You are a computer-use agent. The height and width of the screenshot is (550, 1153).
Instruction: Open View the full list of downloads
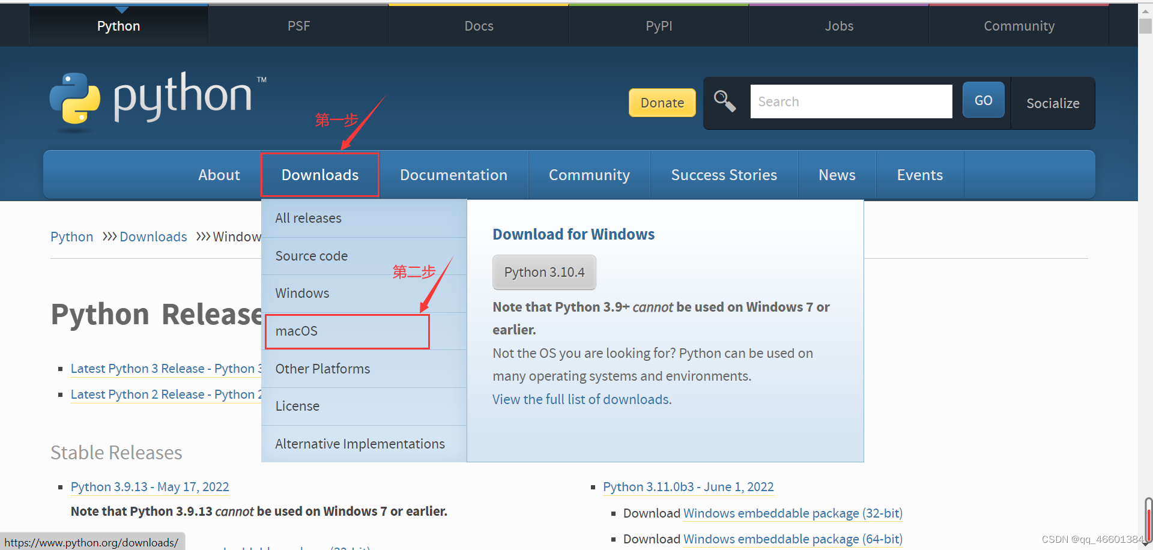[582, 399]
